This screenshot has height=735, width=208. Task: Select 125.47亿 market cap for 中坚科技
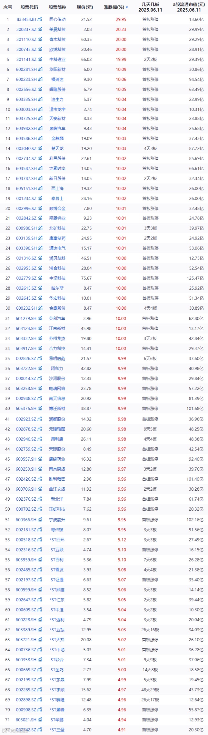(195, 278)
